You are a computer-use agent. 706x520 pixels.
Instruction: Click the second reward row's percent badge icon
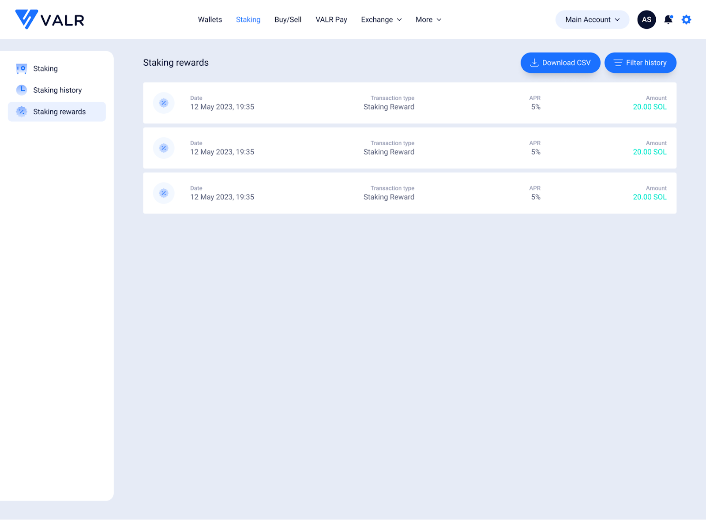tap(164, 148)
